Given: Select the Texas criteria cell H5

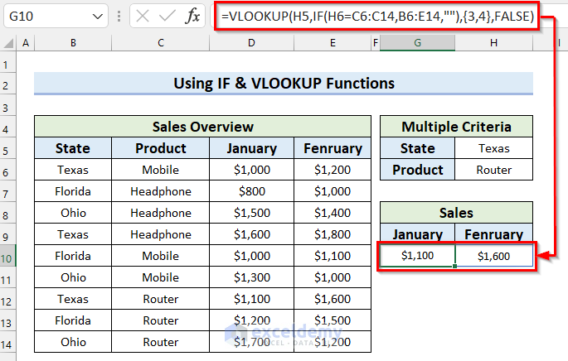Looking at the screenshot, I should (x=494, y=148).
